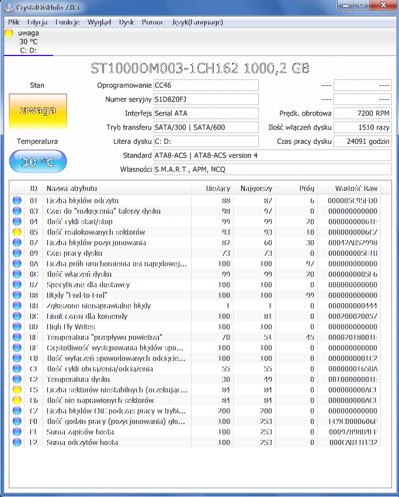Click yellow status dot for attribute 05
This screenshot has width=399, height=497.
[17, 232]
